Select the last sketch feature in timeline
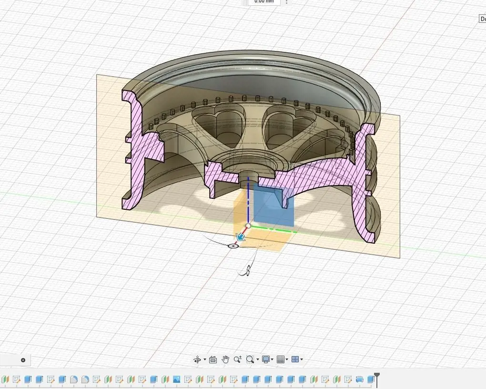Screen dimensions: 486x389 [348, 379]
